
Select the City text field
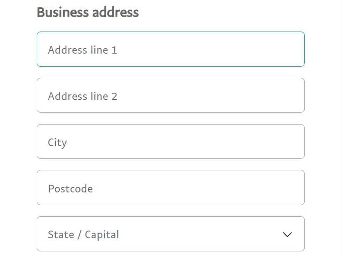pyautogui.click(x=170, y=141)
